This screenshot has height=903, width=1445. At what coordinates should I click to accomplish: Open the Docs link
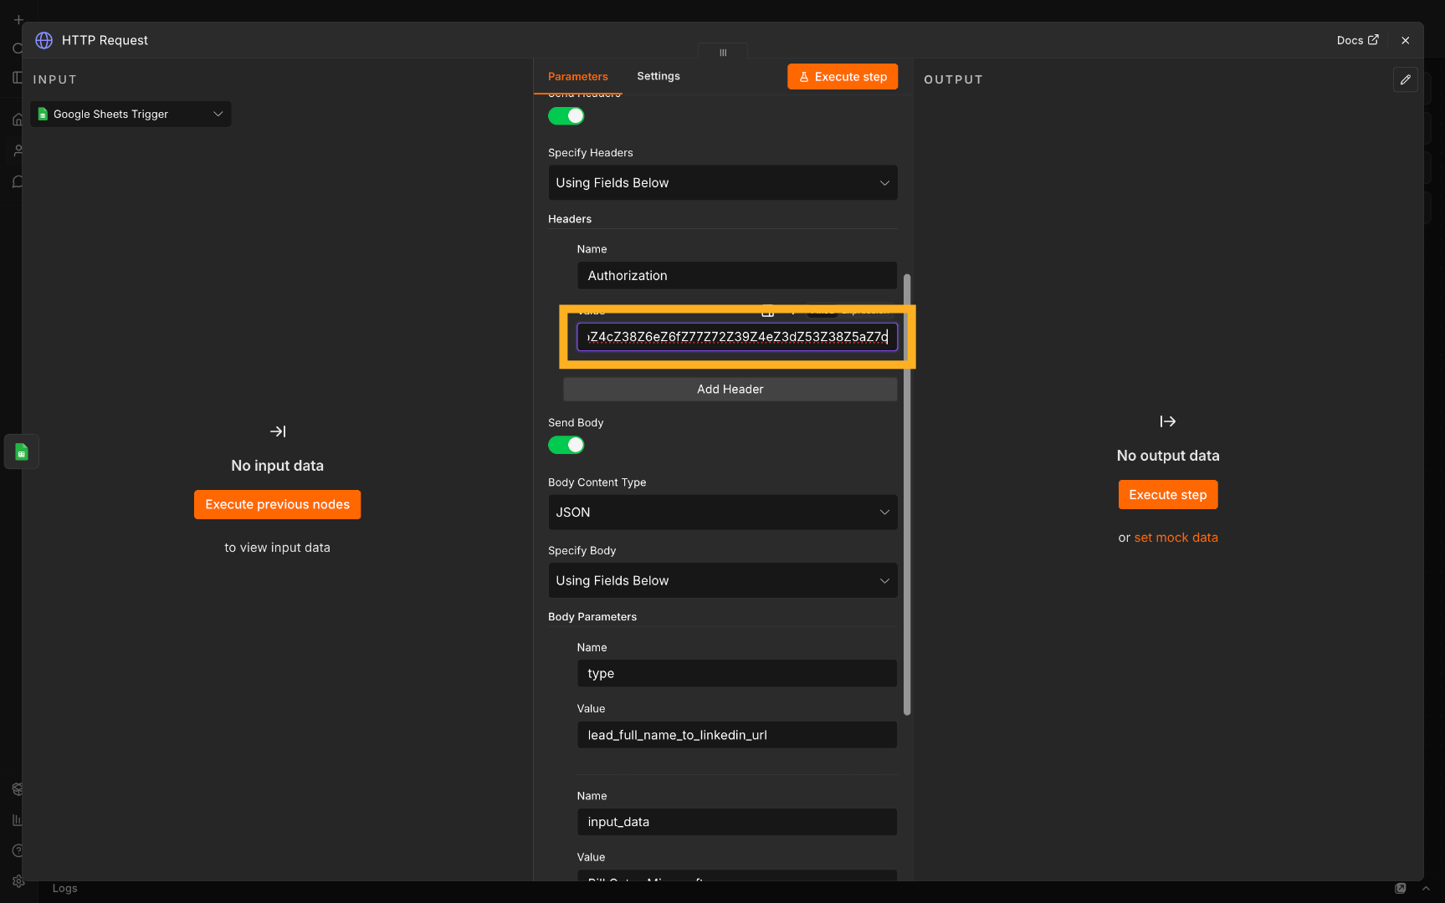[x=1357, y=40]
